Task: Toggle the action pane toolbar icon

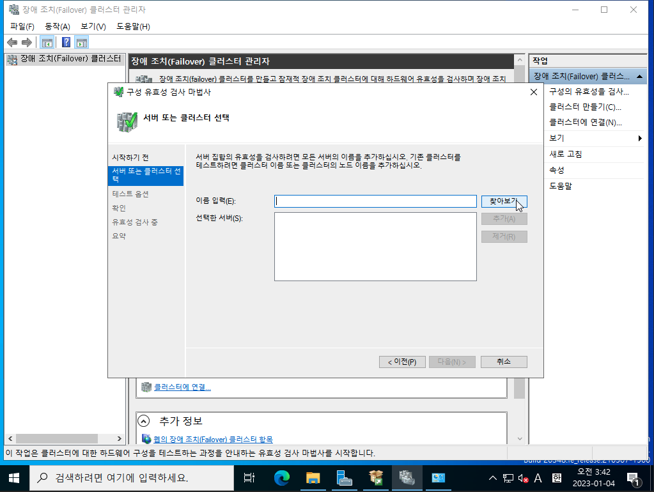Action: click(x=82, y=42)
